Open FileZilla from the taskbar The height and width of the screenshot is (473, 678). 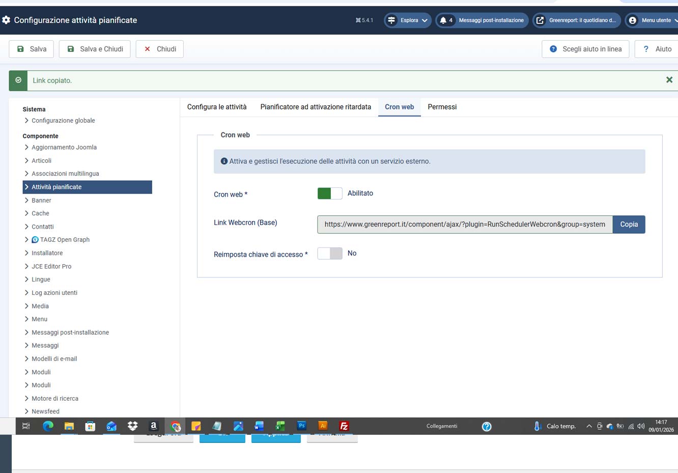(344, 426)
